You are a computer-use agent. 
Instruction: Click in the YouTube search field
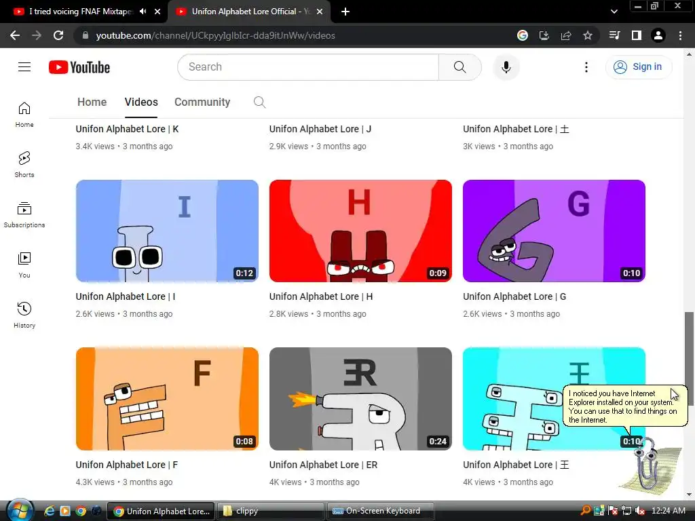pyautogui.click(x=308, y=67)
